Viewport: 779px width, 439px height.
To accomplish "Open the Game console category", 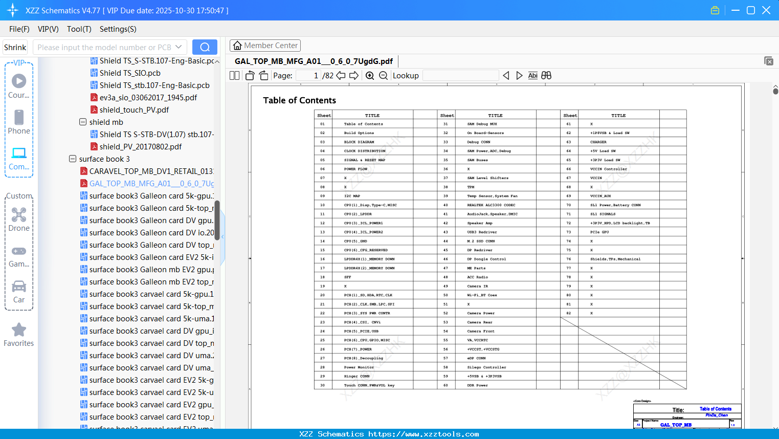I will coord(19,256).
